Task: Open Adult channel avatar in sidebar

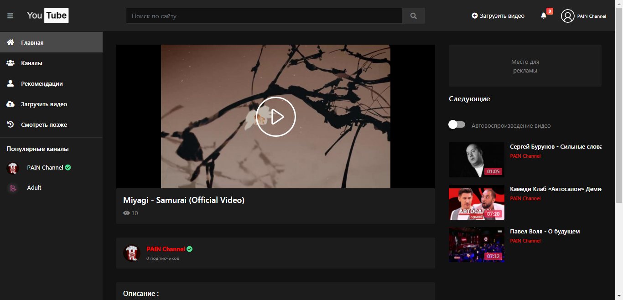Action: coord(13,188)
